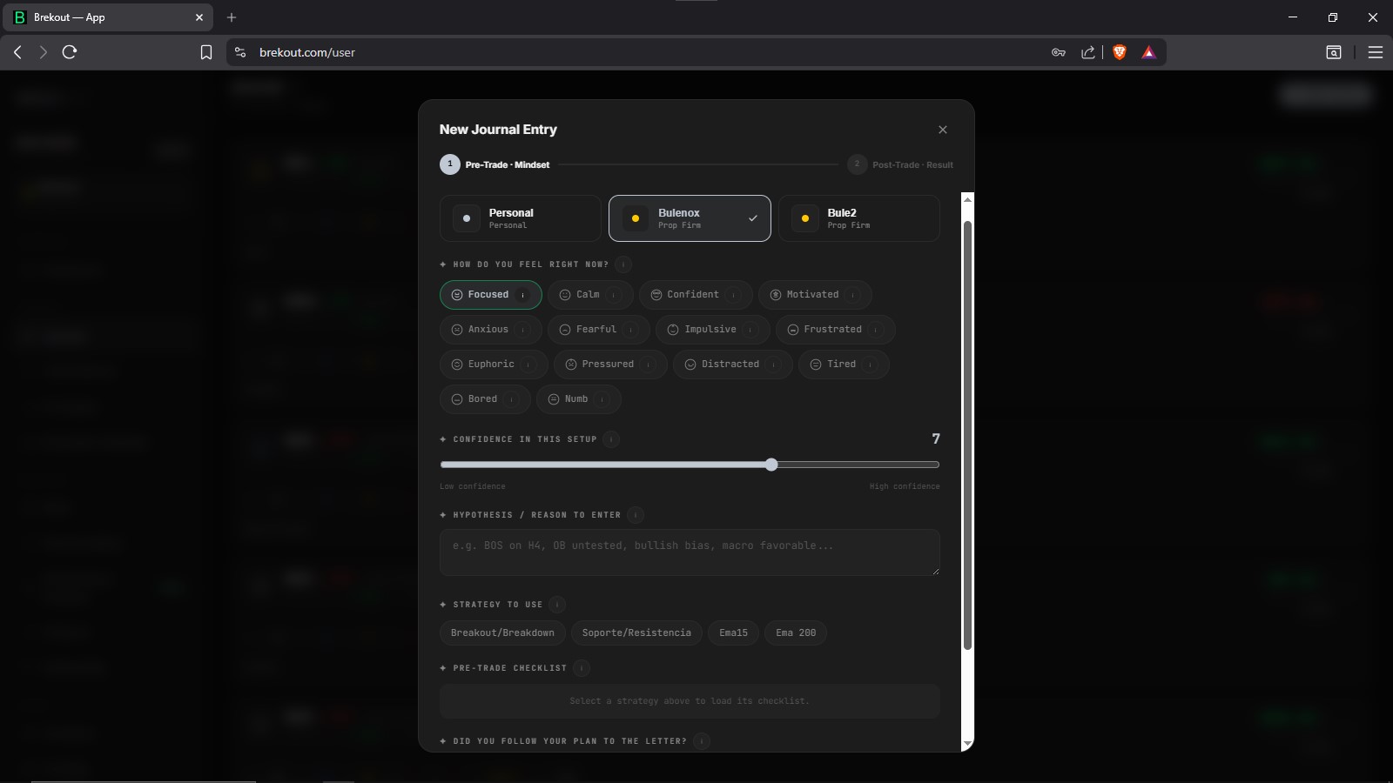Choose the Euphoric mood chip

tap(494, 365)
